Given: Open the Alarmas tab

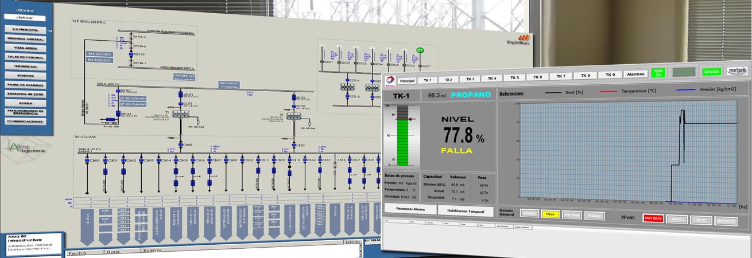Looking at the screenshot, I should click(x=635, y=75).
